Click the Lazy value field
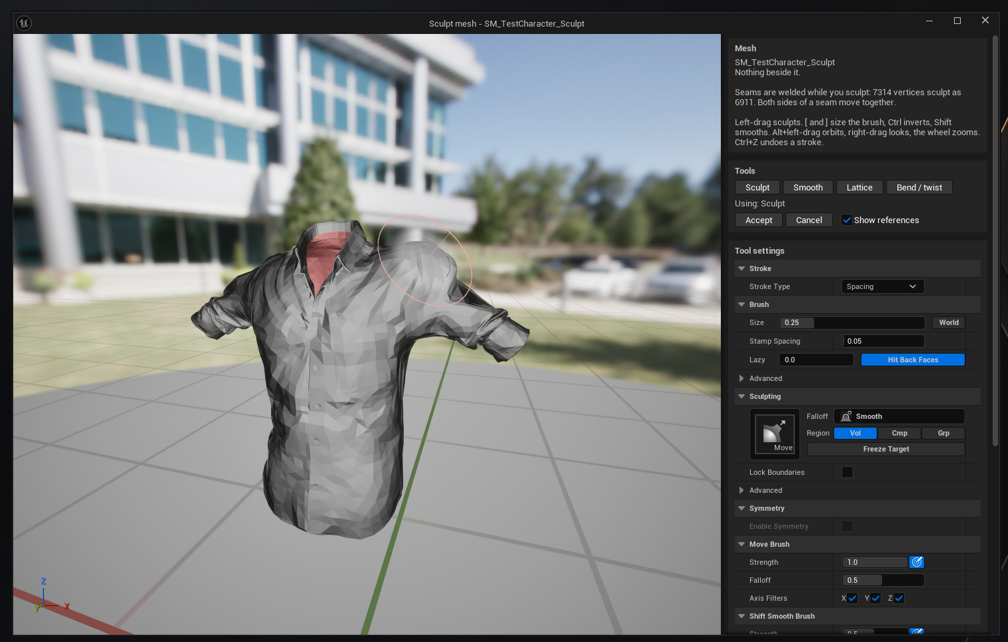The height and width of the screenshot is (642, 1008). pyautogui.click(x=816, y=360)
